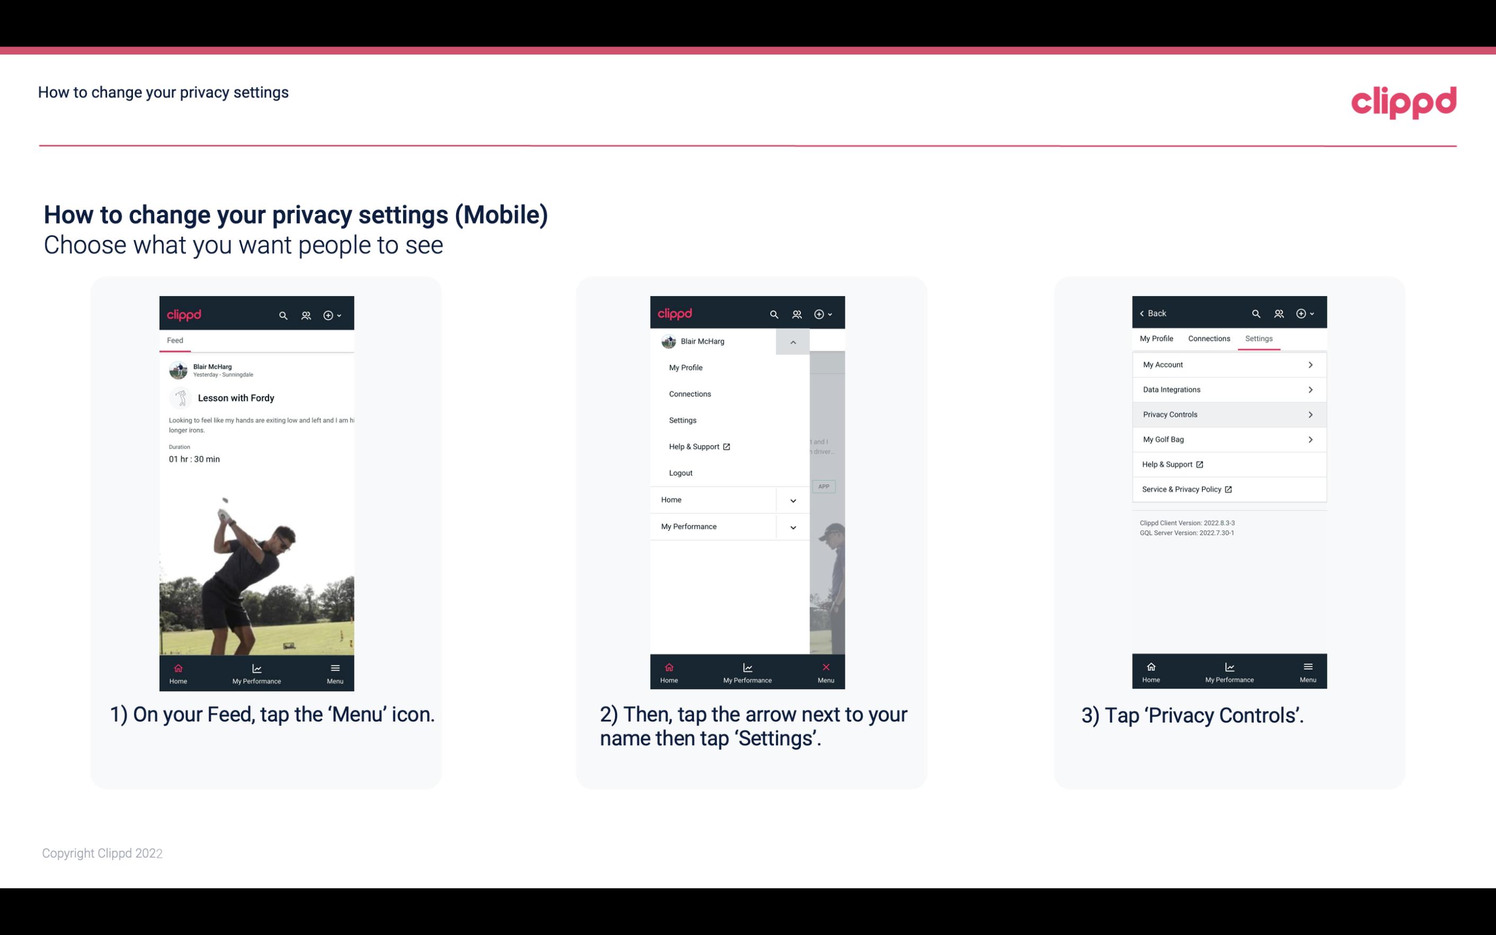Select Logout from the user menu

click(681, 472)
